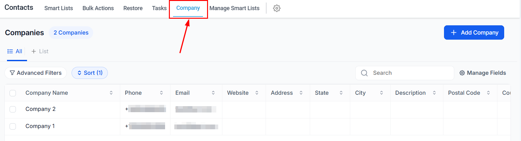Add a new List view
Image resolution: width=521 pixels, height=141 pixels.
pyautogui.click(x=40, y=51)
